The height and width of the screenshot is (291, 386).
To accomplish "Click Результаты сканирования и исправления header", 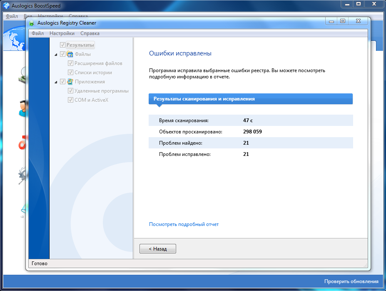I will coord(251,99).
